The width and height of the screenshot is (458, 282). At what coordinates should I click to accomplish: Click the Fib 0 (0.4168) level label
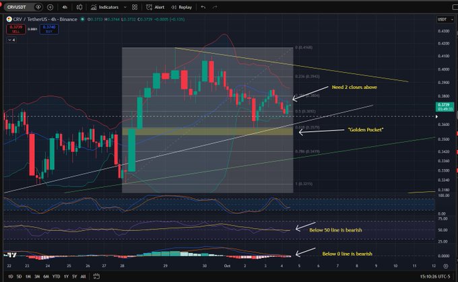coord(304,47)
